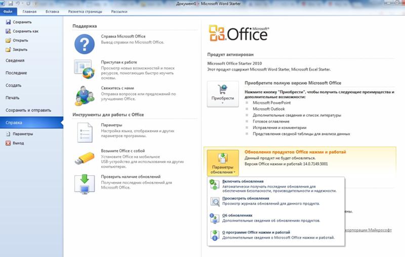Viewport: 405px width, 257px height.
Task: Click the Options document list icon
Action: 85,133
